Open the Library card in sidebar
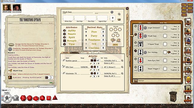Viewport: 194px width, 108px height. (188, 89)
